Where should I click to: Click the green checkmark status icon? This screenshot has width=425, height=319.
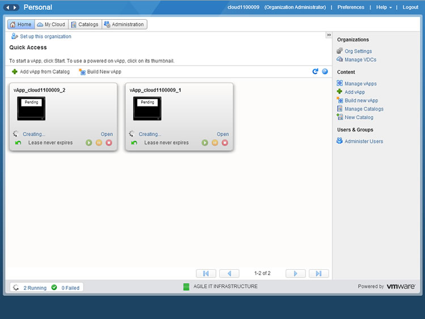pyautogui.click(x=54, y=287)
